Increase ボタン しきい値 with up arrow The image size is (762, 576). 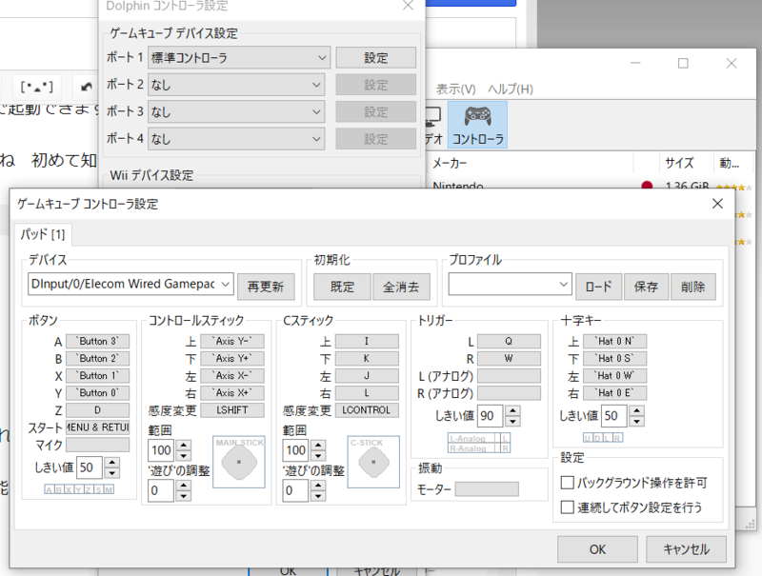112,462
